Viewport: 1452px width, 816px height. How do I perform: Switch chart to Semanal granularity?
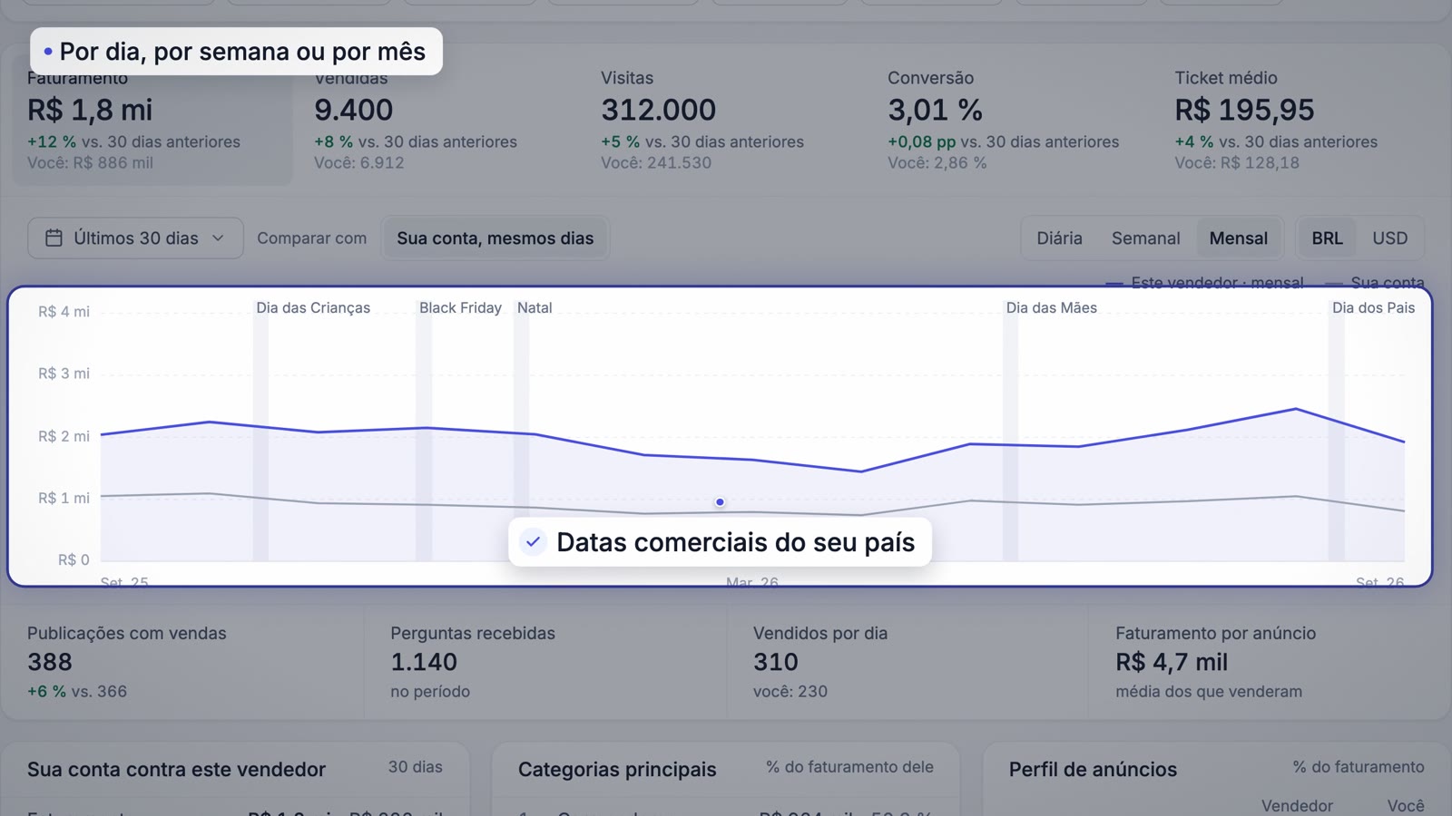pos(1145,238)
